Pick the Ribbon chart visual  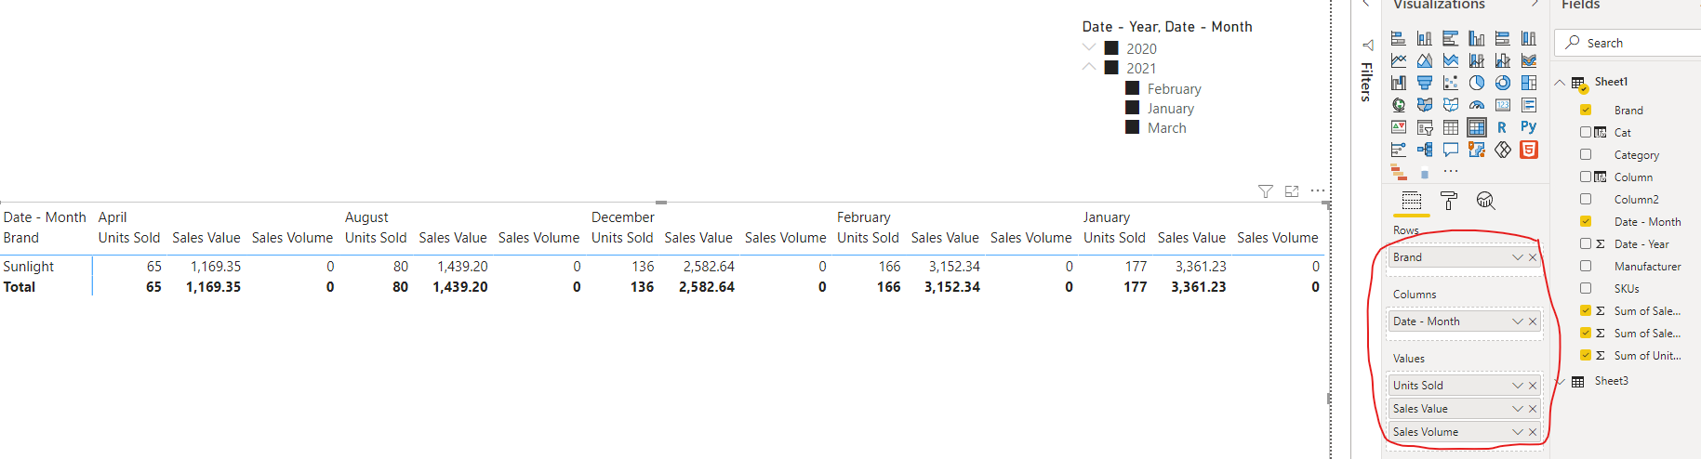click(x=1528, y=60)
